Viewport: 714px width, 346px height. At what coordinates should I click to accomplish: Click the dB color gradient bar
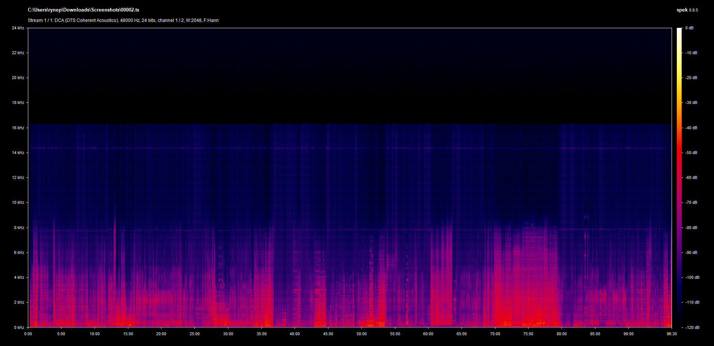pos(679,177)
